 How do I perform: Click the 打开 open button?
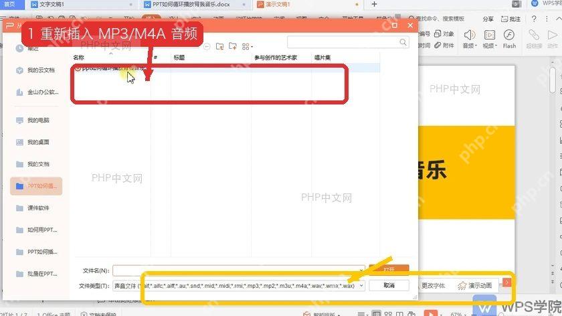pos(389,269)
